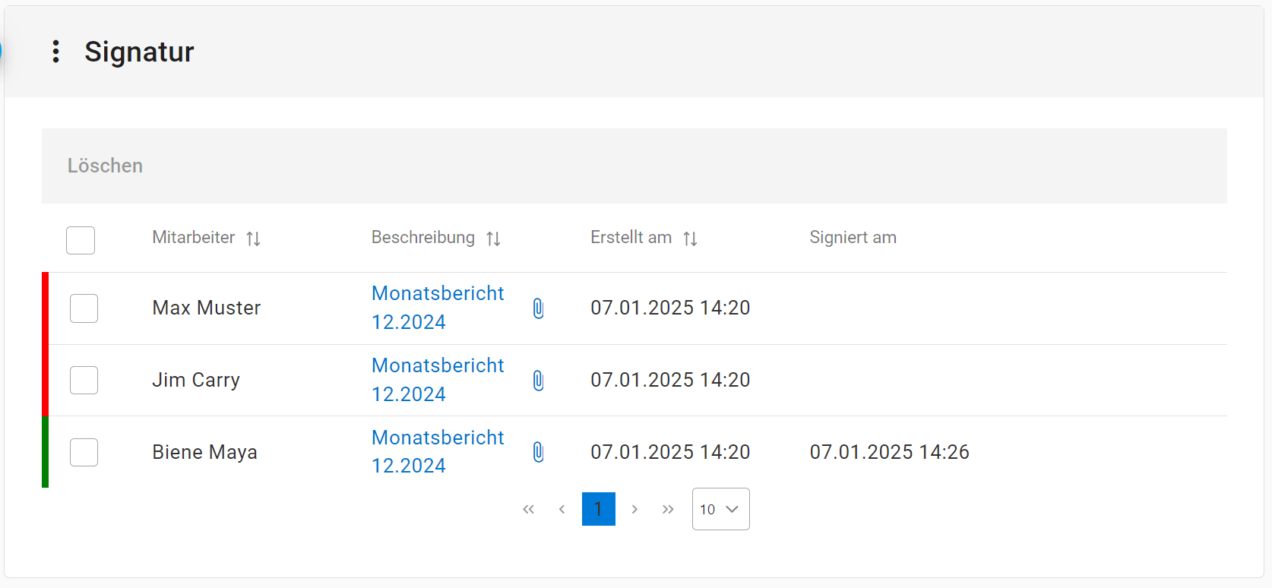This screenshot has width=1272, height=588.
Task: Click the sort icon next to Mitarbeiter
Action: [x=253, y=239]
